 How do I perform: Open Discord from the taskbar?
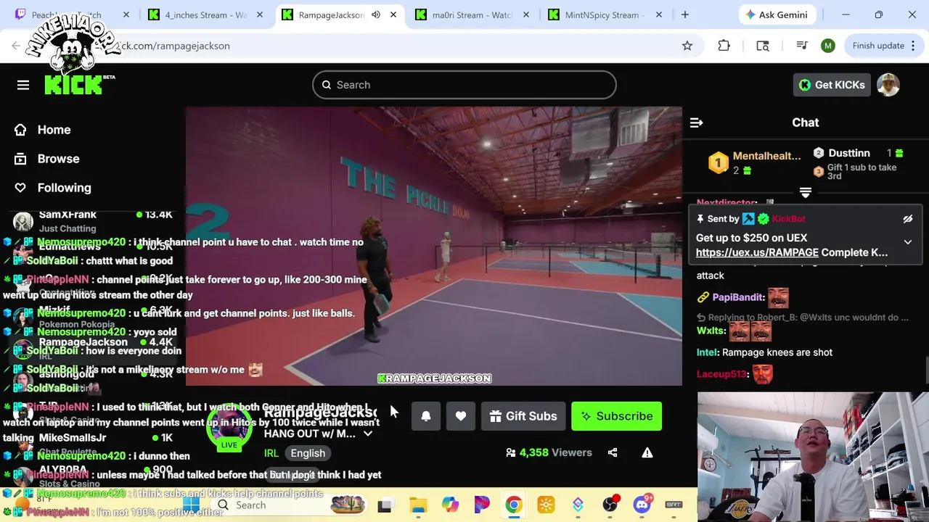pos(642,505)
